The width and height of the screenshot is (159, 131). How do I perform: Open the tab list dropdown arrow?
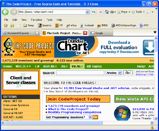pos(155,32)
